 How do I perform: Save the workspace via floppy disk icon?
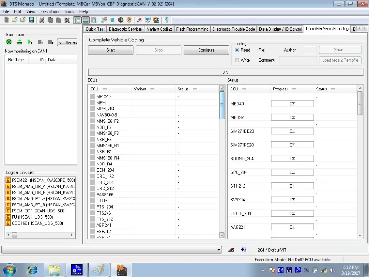[x=31, y=20]
